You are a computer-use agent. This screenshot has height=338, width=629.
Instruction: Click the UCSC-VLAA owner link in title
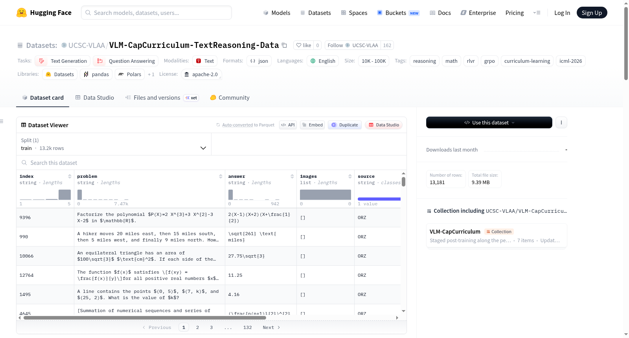point(86,46)
